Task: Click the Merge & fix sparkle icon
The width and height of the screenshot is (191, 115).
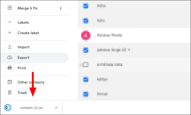Action: click(x=10, y=8)
